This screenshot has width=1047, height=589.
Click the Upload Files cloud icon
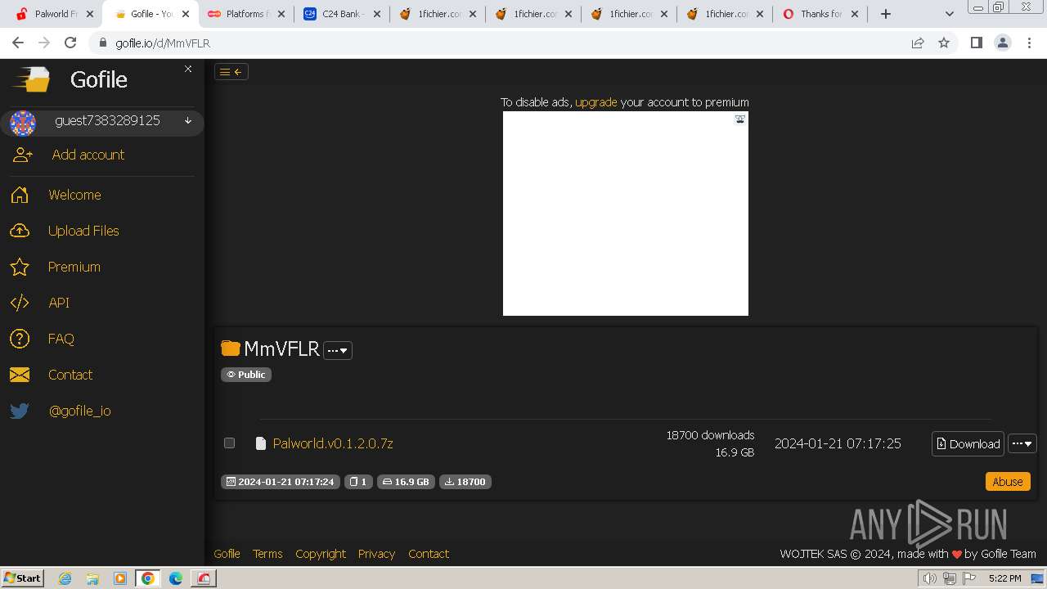coord(20,231)
